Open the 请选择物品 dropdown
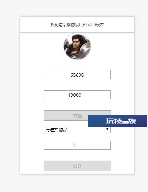 point(77,129)
